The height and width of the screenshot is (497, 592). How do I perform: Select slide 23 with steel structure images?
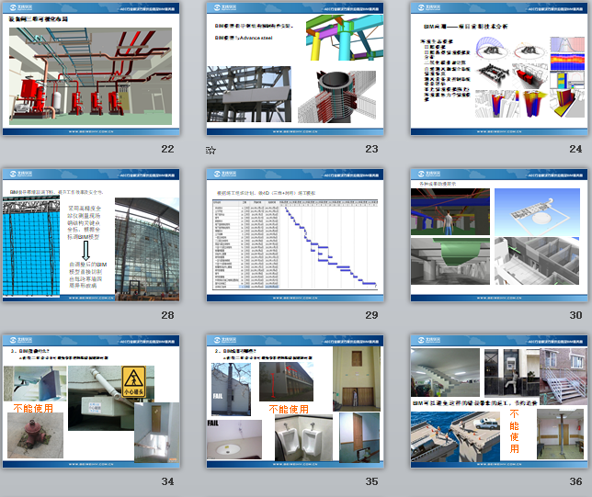point(295,69)
